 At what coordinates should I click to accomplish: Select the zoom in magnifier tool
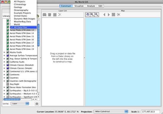92,15
